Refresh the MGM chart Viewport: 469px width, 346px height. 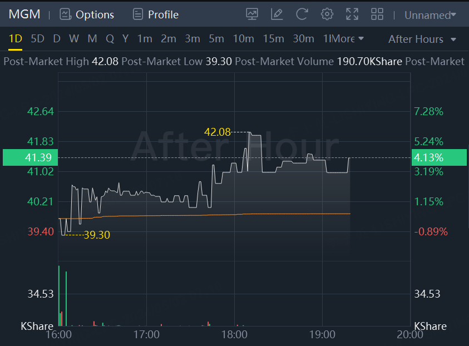click(x=302, y=14)
